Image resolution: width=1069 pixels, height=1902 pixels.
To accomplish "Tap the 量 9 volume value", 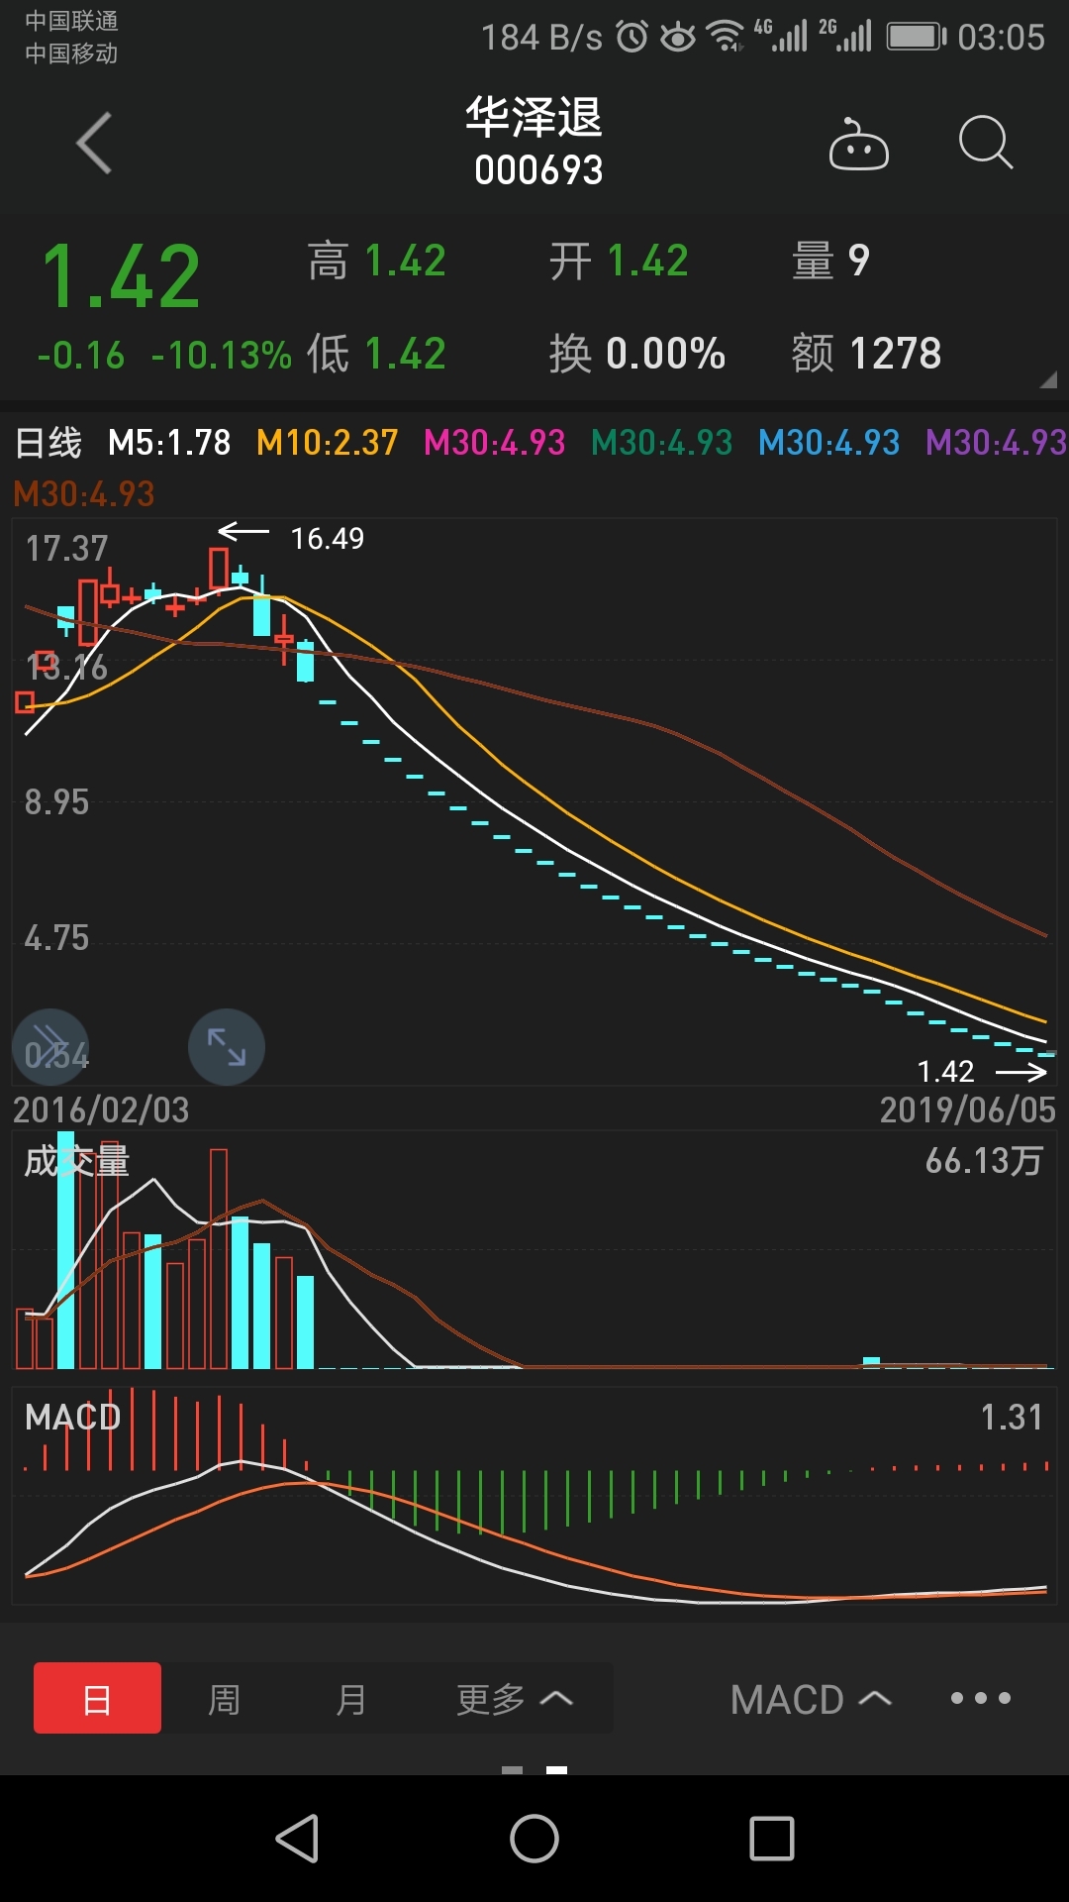I will 830,262.
